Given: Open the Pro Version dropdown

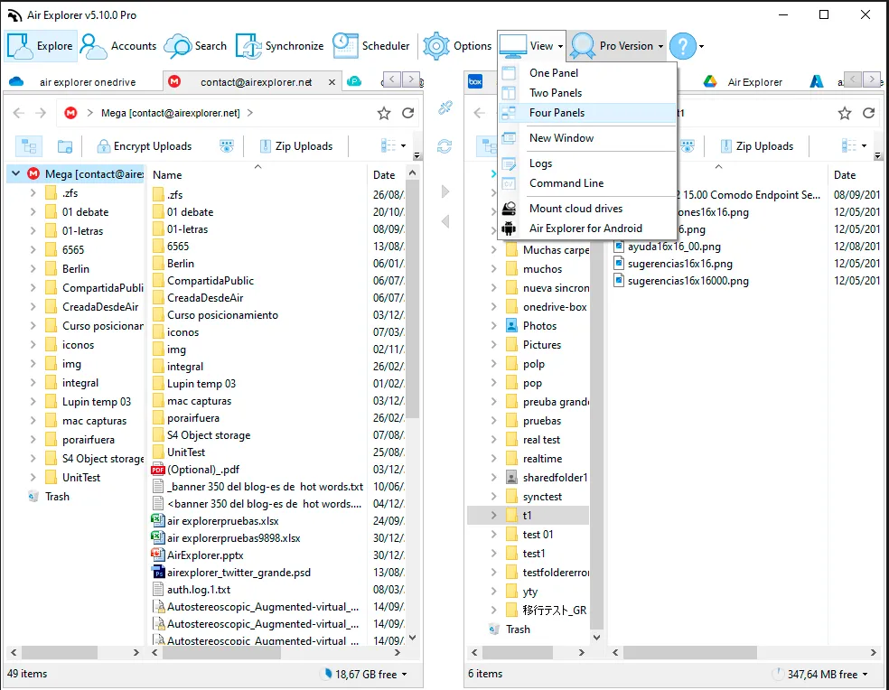Looking at the screenshot, I should pyautogui.click(x=617, y=46).
